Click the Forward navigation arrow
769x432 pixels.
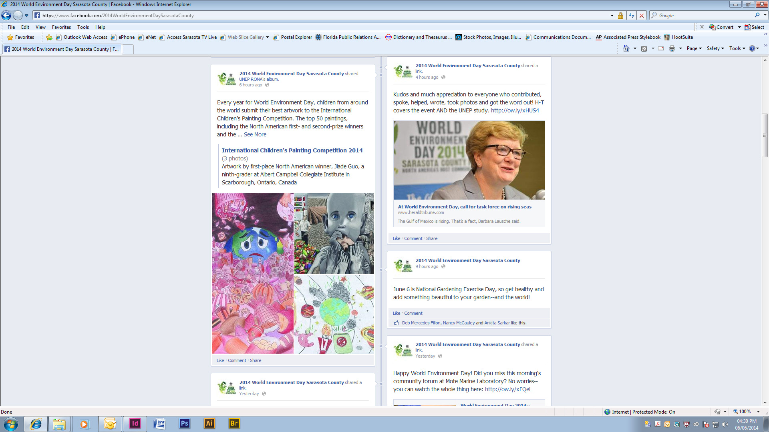[x=18, y=15]
